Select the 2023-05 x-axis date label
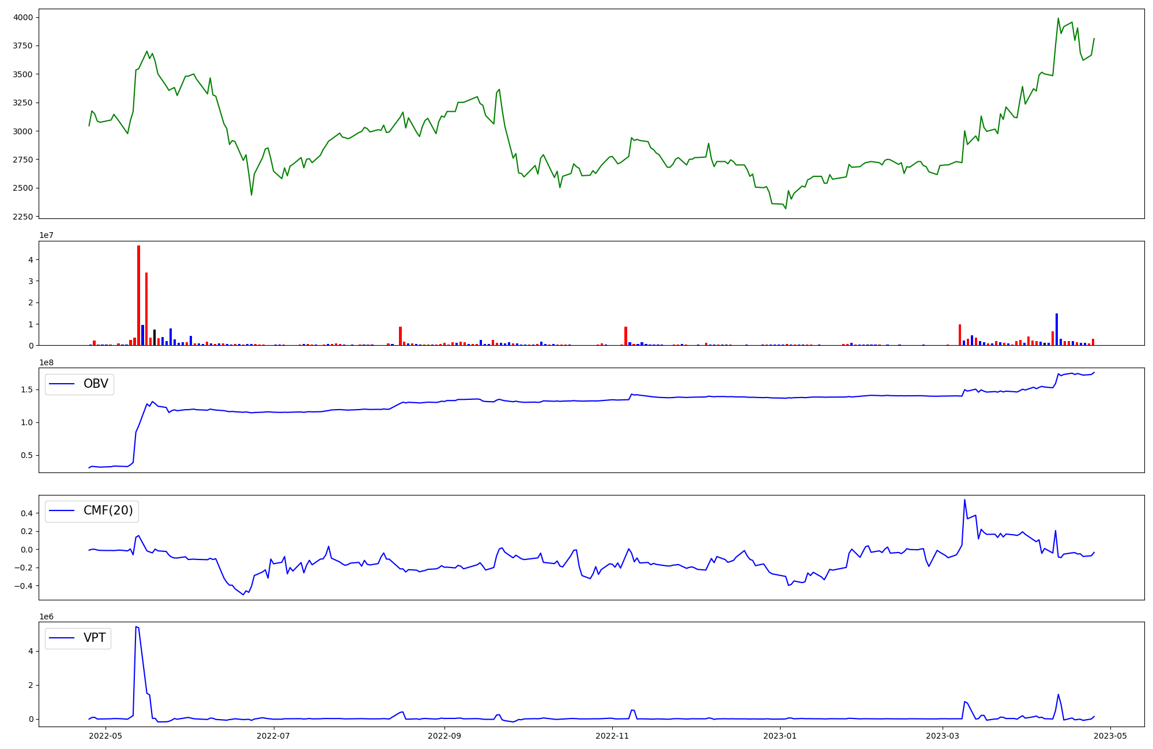This screenshot has width=1153, height=749. pos(1110,735)
